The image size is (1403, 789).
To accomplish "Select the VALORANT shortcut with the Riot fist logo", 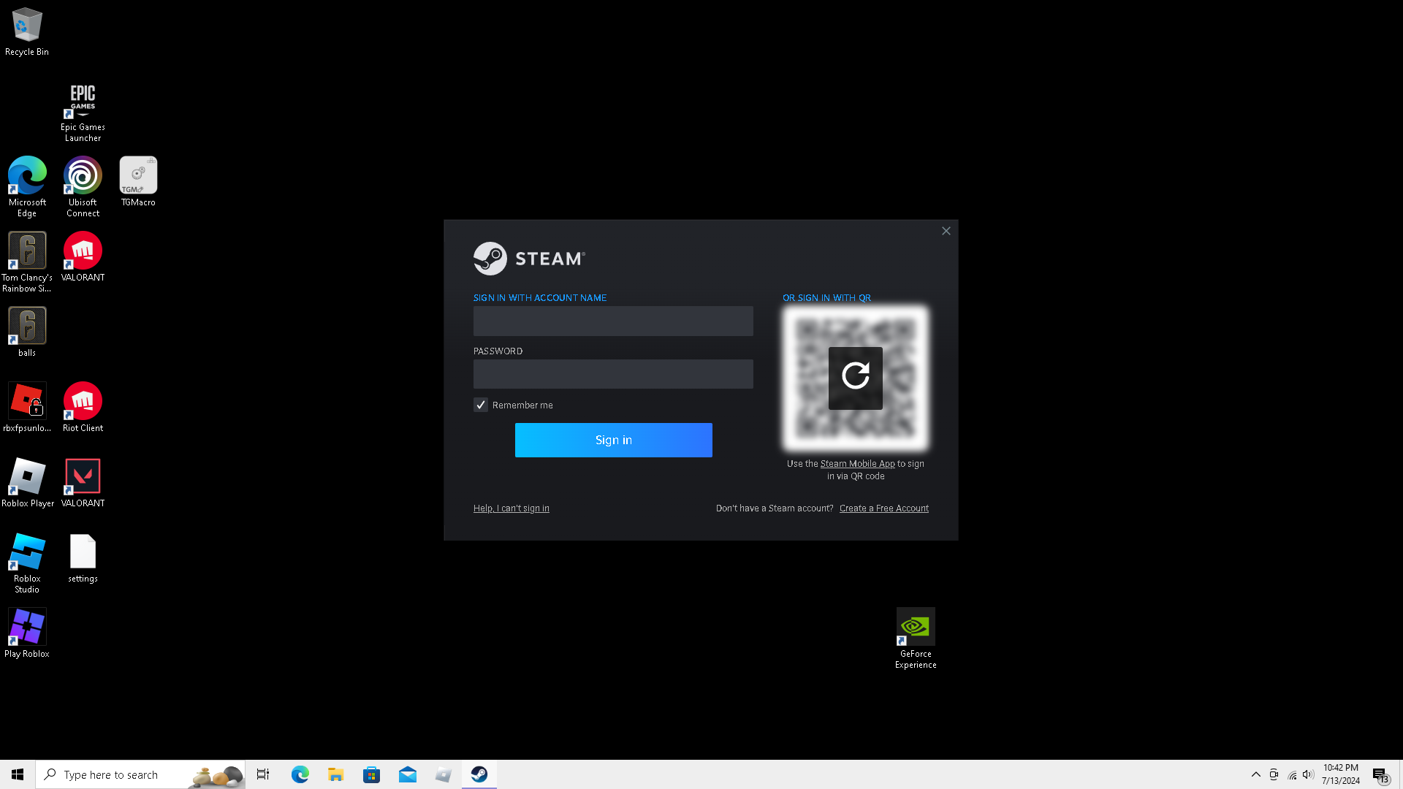I will pos(83,257).
